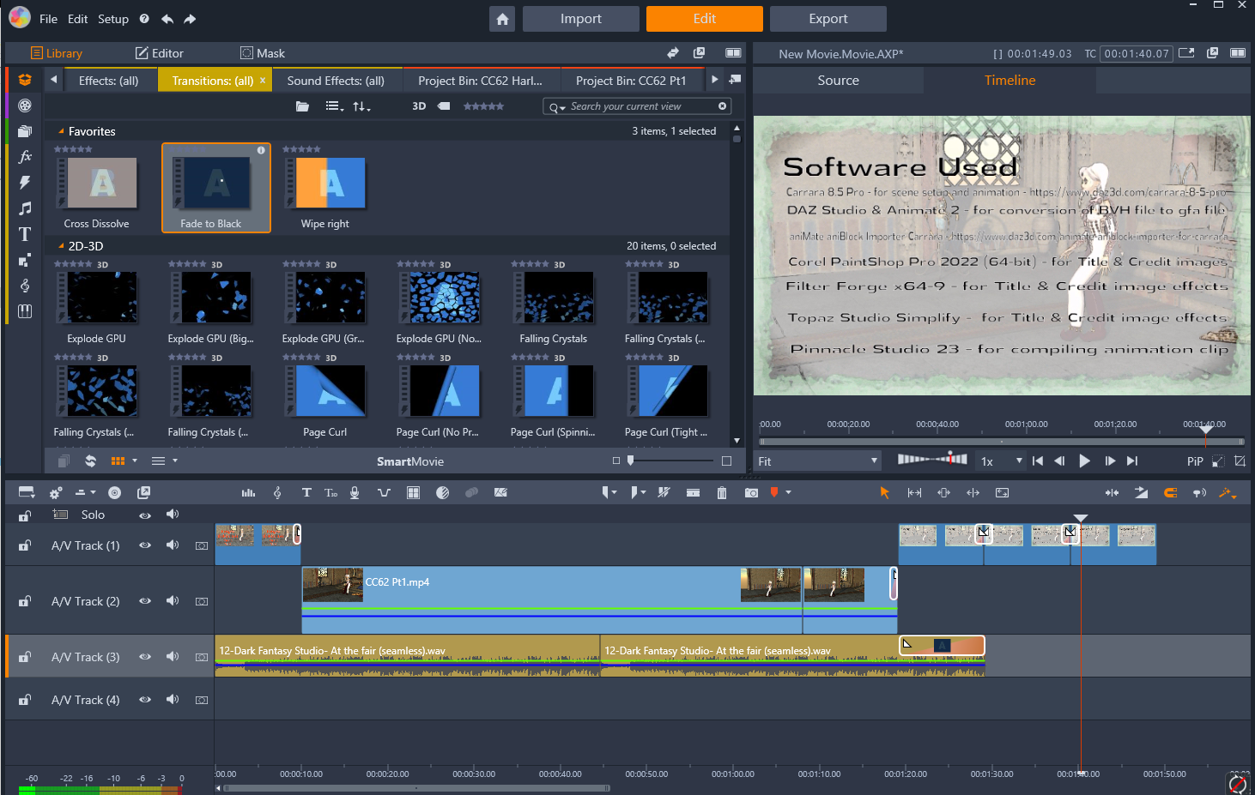This screenshot has width=1255, height=795.
Task: Mute A/V Track (1) audio
Action: pos(173,545)
